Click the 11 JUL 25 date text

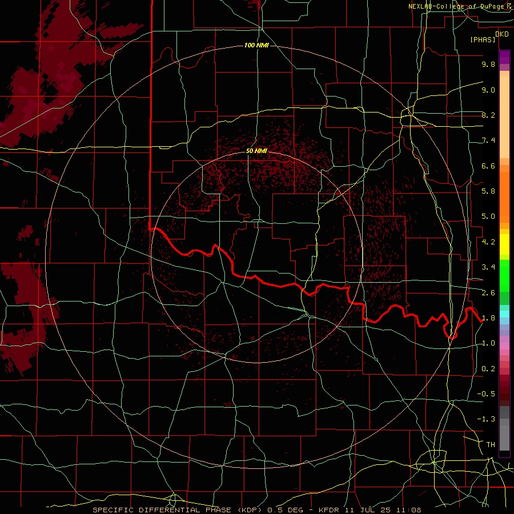click(x=367, y=510)
